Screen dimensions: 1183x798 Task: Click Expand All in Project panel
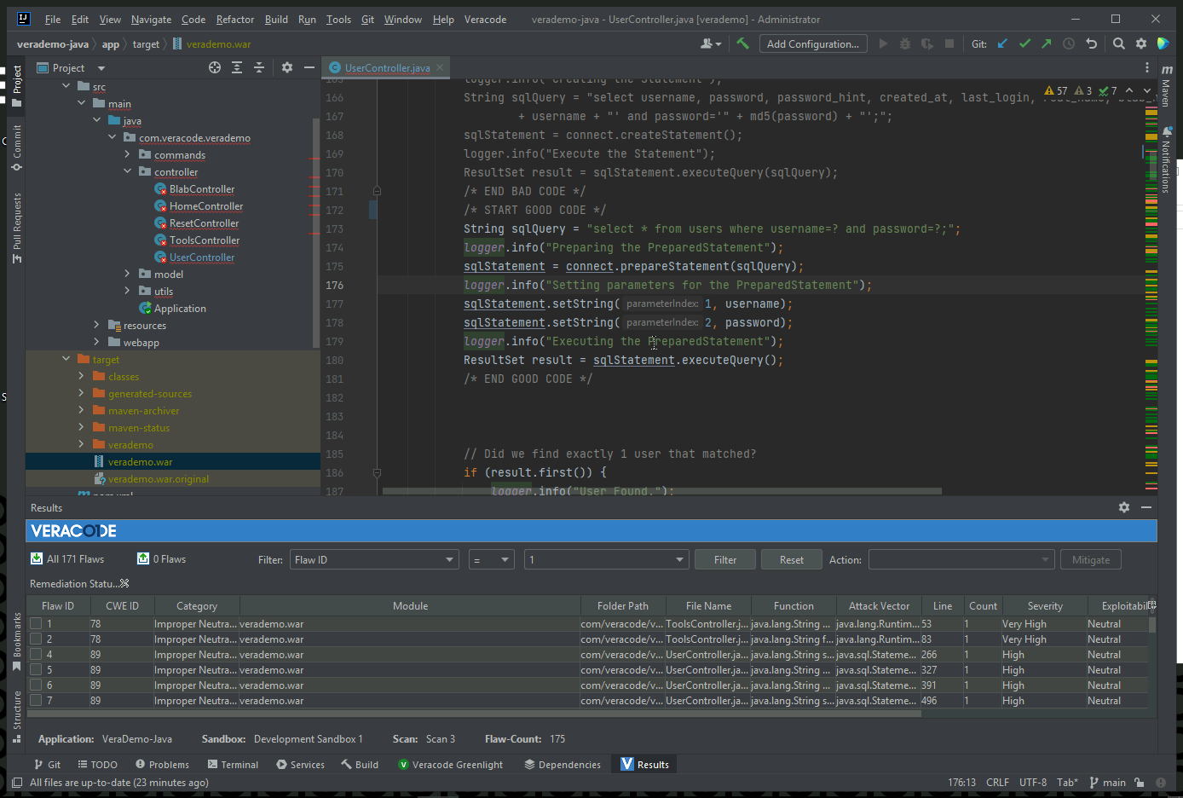tap(237, 67)
